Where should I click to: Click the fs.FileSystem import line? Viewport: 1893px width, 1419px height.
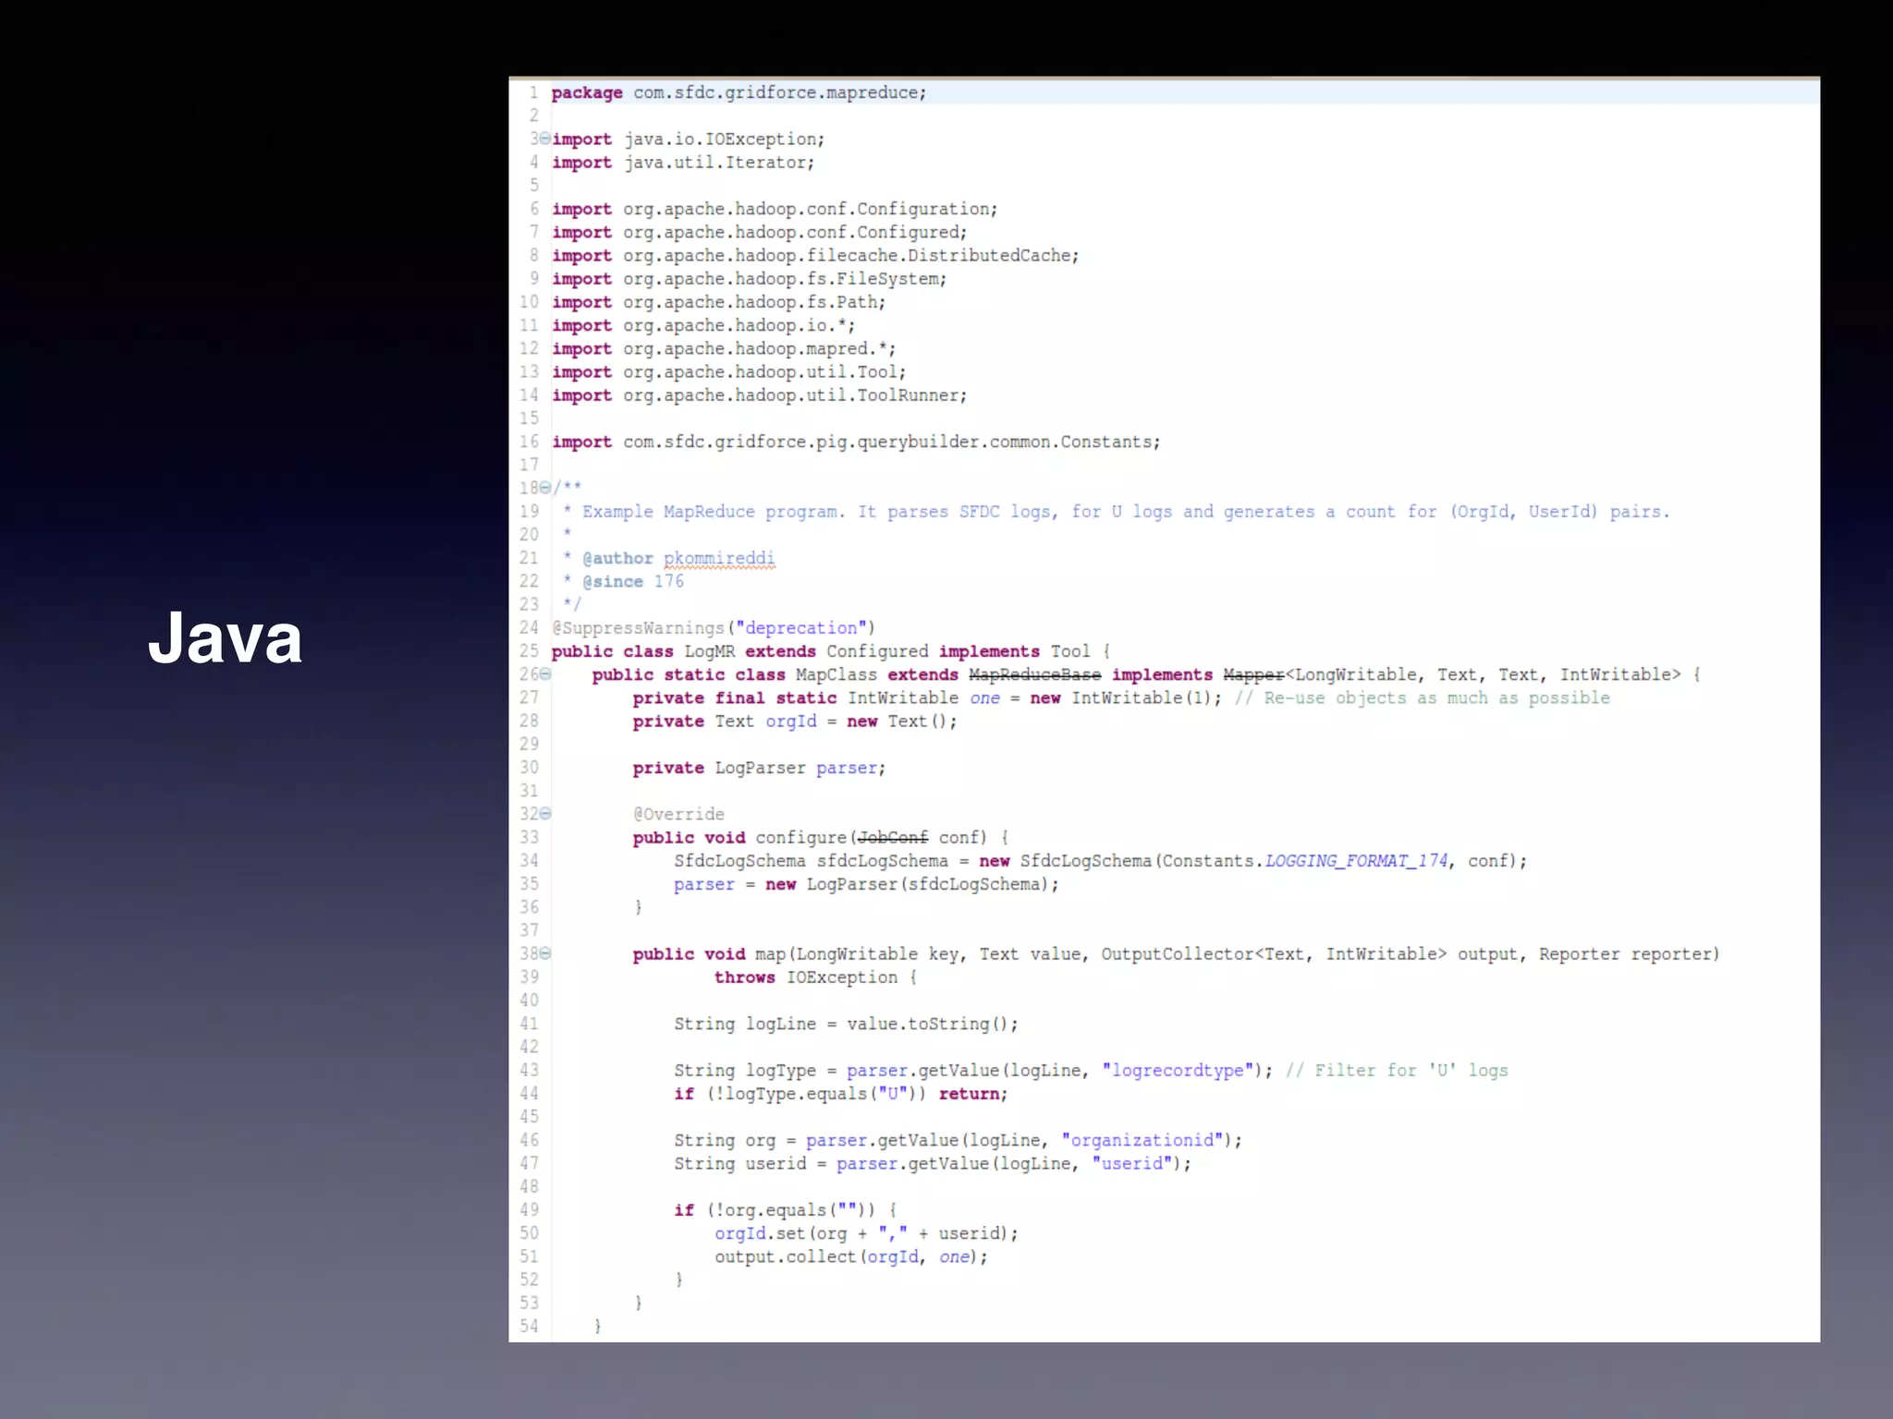coord(750,279)
